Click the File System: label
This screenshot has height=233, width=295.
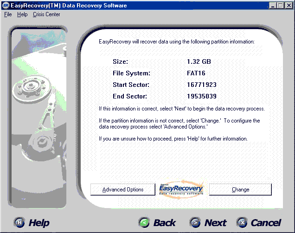[132, 73]
